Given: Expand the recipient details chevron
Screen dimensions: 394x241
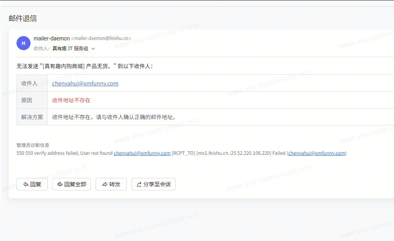Looking at the screenshot, I should (93, 49).
